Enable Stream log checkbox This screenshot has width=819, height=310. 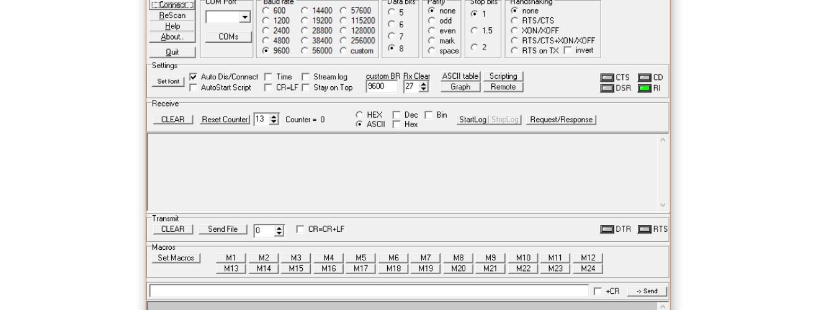[305, 77]
